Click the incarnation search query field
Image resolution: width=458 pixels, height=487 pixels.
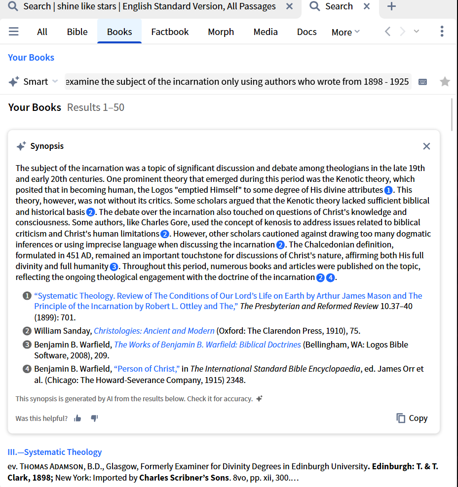point(238,82)
